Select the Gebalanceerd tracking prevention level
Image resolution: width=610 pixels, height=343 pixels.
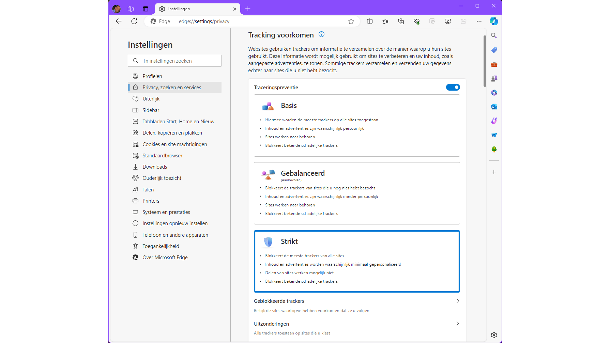357,193
